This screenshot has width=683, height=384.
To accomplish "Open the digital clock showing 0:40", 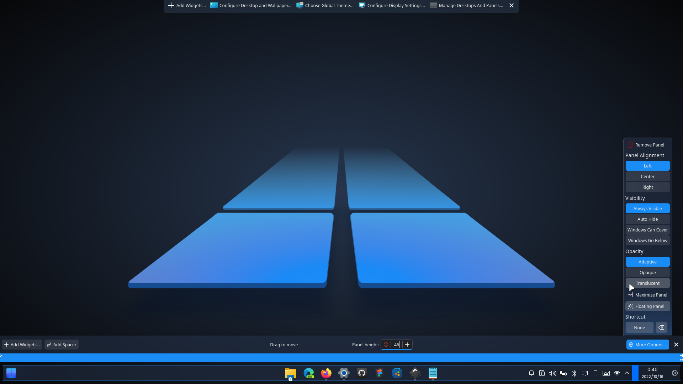I will 652,373.
